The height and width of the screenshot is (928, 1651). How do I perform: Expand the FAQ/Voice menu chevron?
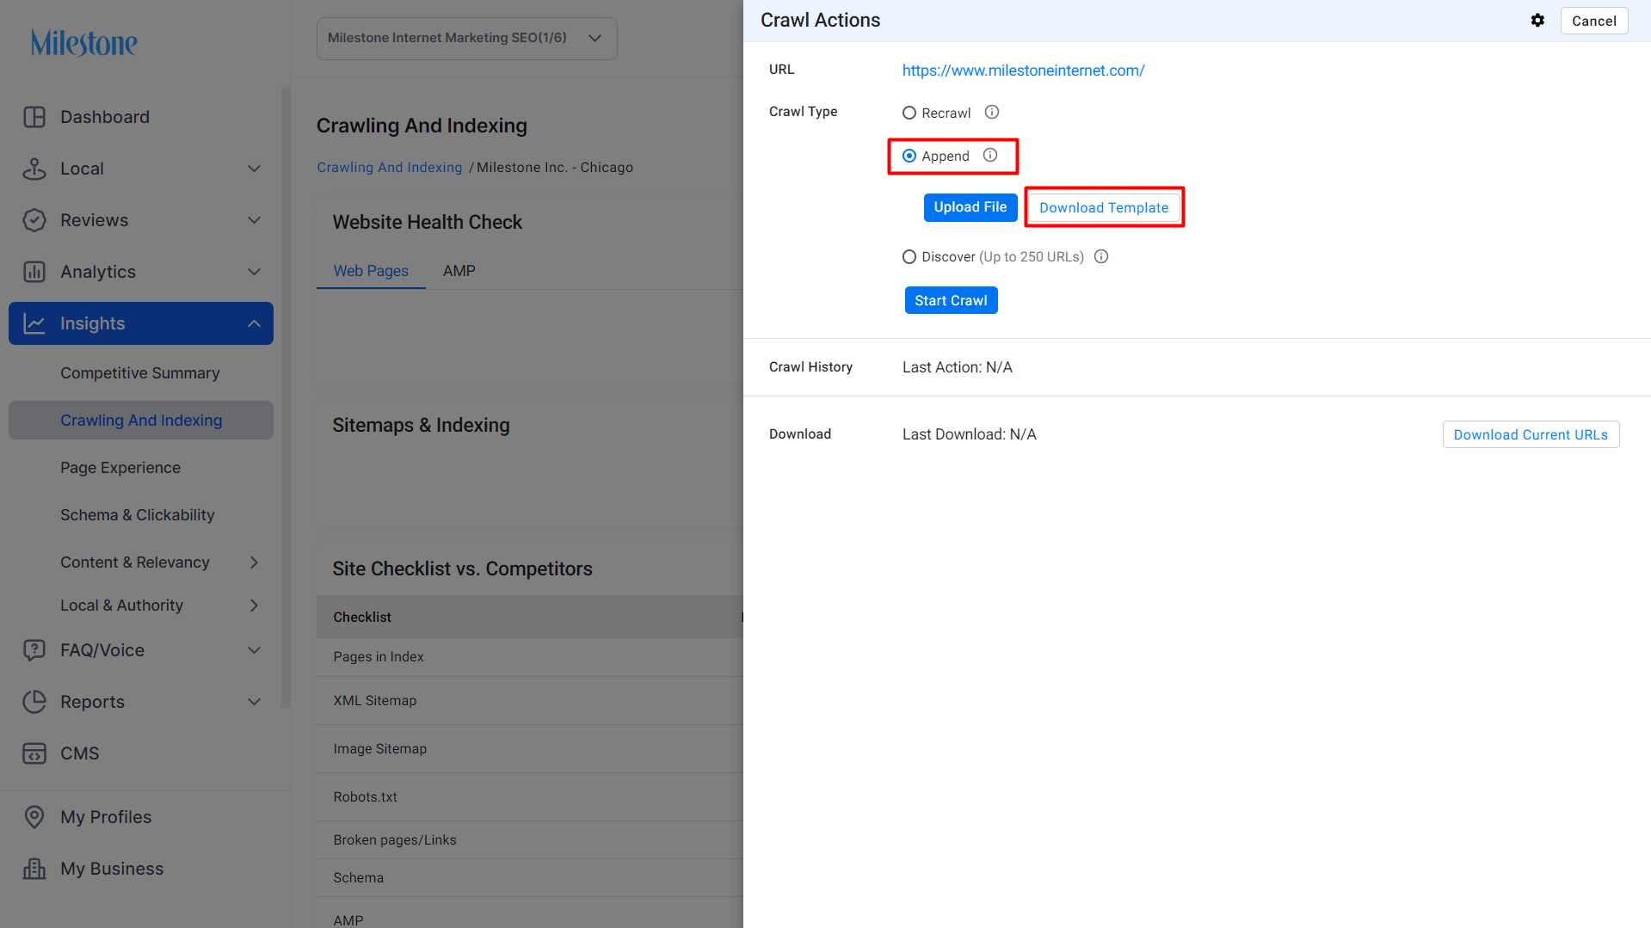(254, 650)
